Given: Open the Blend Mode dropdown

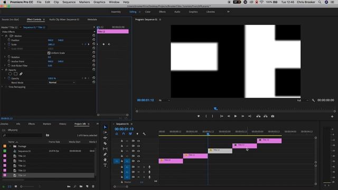Looking at the screenshot, I should [61, 82].
